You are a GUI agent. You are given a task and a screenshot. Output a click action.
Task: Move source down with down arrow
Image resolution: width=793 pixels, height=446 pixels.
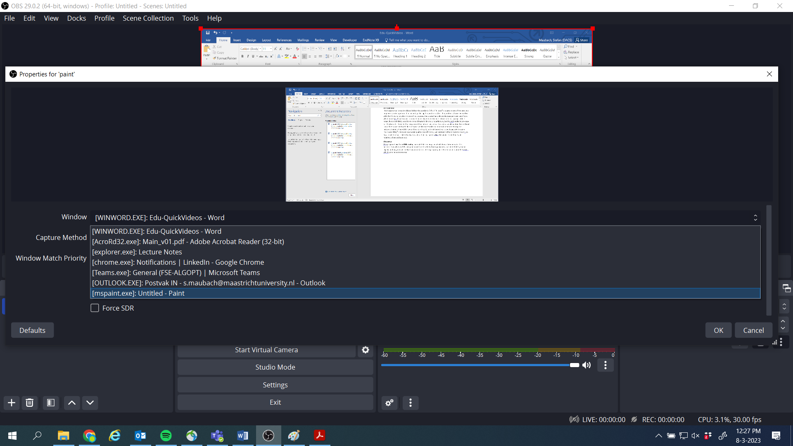(90, 403)
